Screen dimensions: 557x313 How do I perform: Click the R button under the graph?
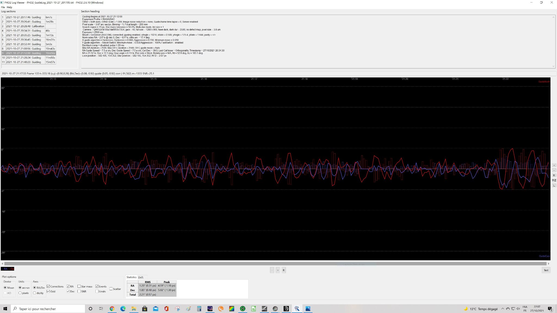[284, 270]
